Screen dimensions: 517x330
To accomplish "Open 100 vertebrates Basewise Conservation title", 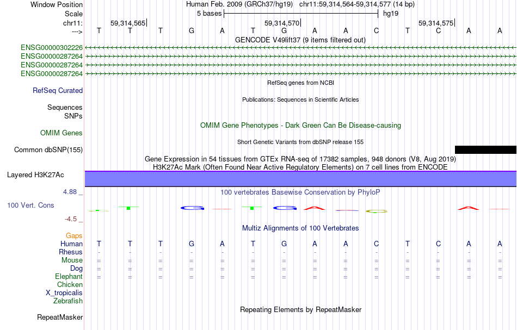I will pyautogui.click(x=300, y=192).
